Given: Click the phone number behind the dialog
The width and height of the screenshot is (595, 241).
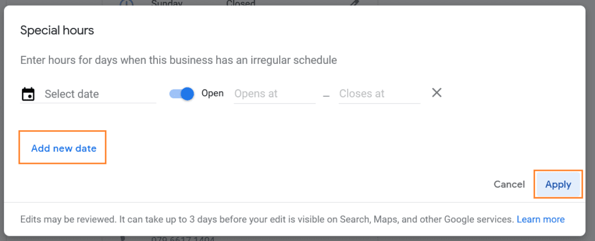Looking at the screenshot, I should point(183,239).
